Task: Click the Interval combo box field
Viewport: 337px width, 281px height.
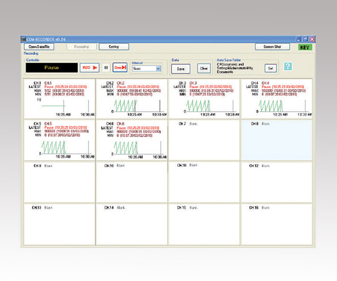Action: pyautogui.click(x=147, y=69)
